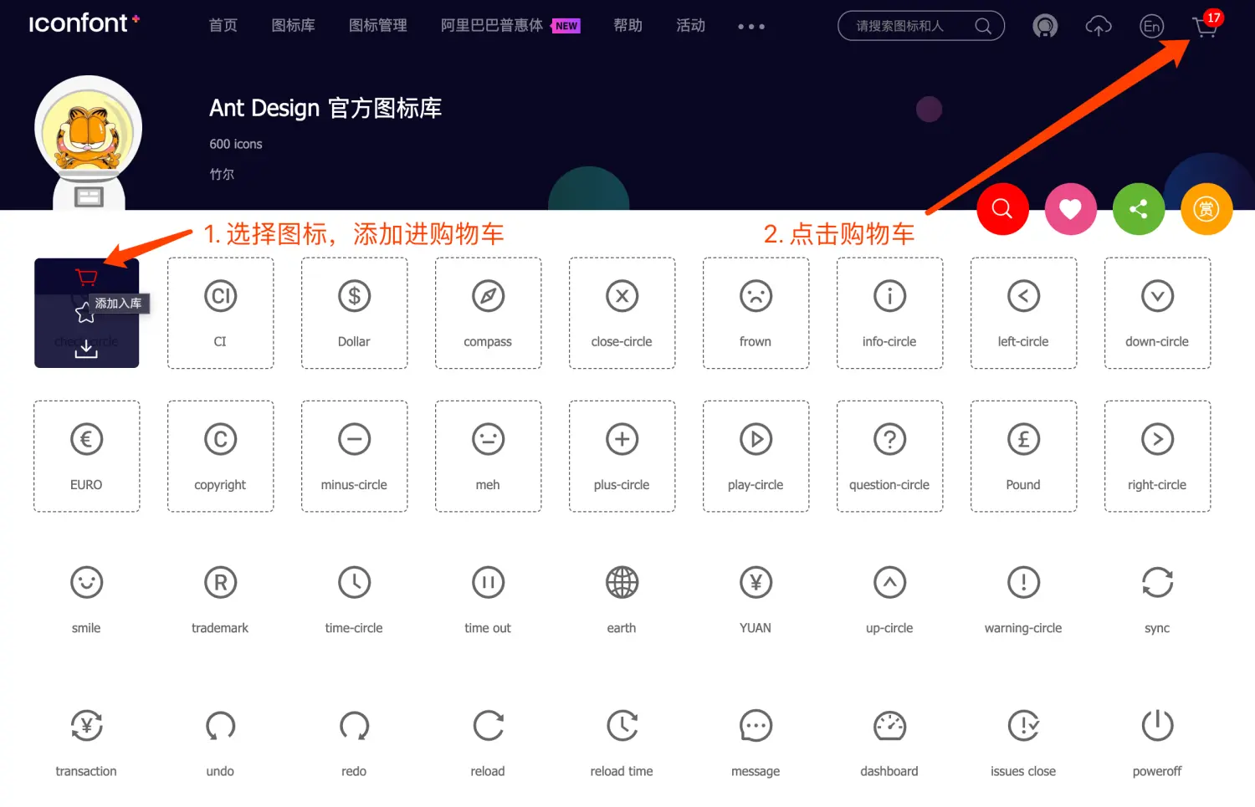Click the search magnifier in the search box
The height and width of the screenshot is (807, 1255).
point(983,26)
